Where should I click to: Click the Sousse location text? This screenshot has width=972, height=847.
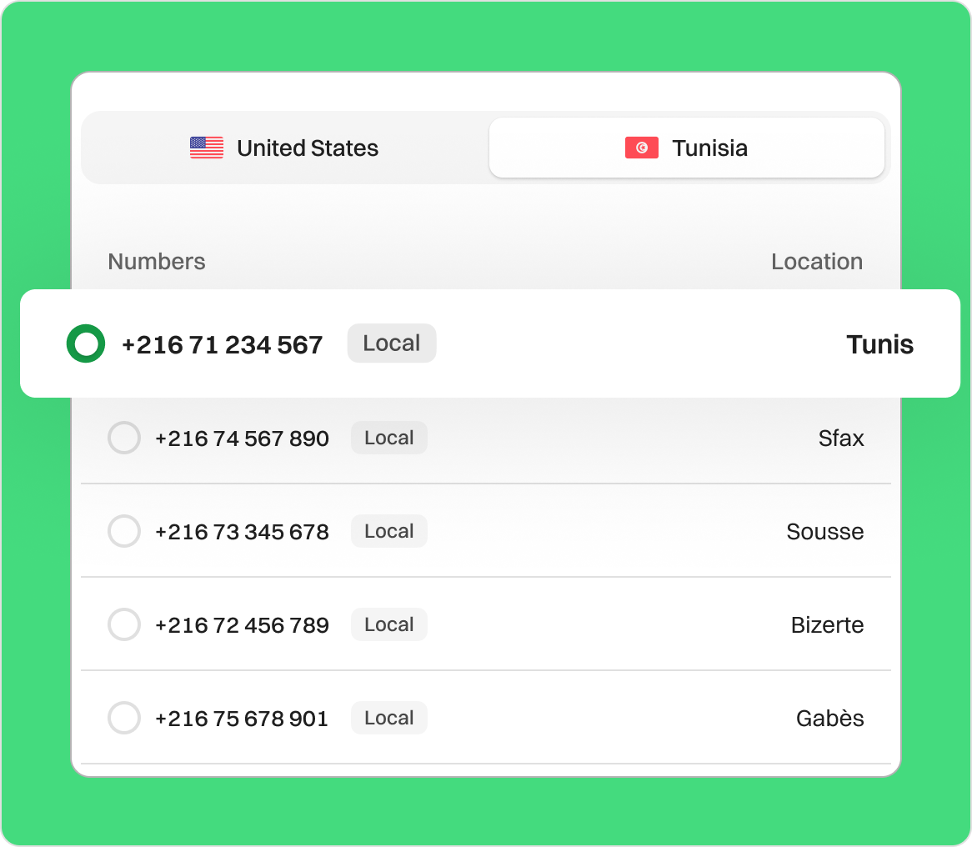pyautogui.click(x=824, y=532)
